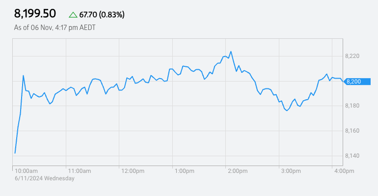Click the chart trough just after 3:00pm

coord(287,111)
